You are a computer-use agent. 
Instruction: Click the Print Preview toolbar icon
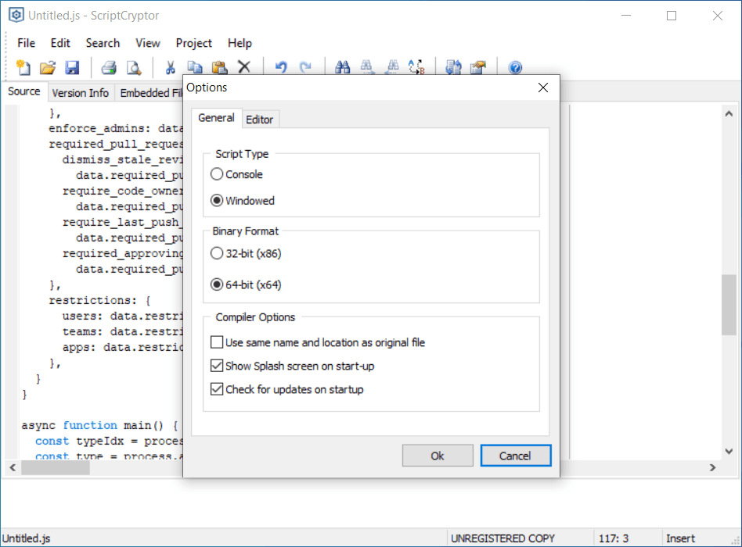[134, 67]
